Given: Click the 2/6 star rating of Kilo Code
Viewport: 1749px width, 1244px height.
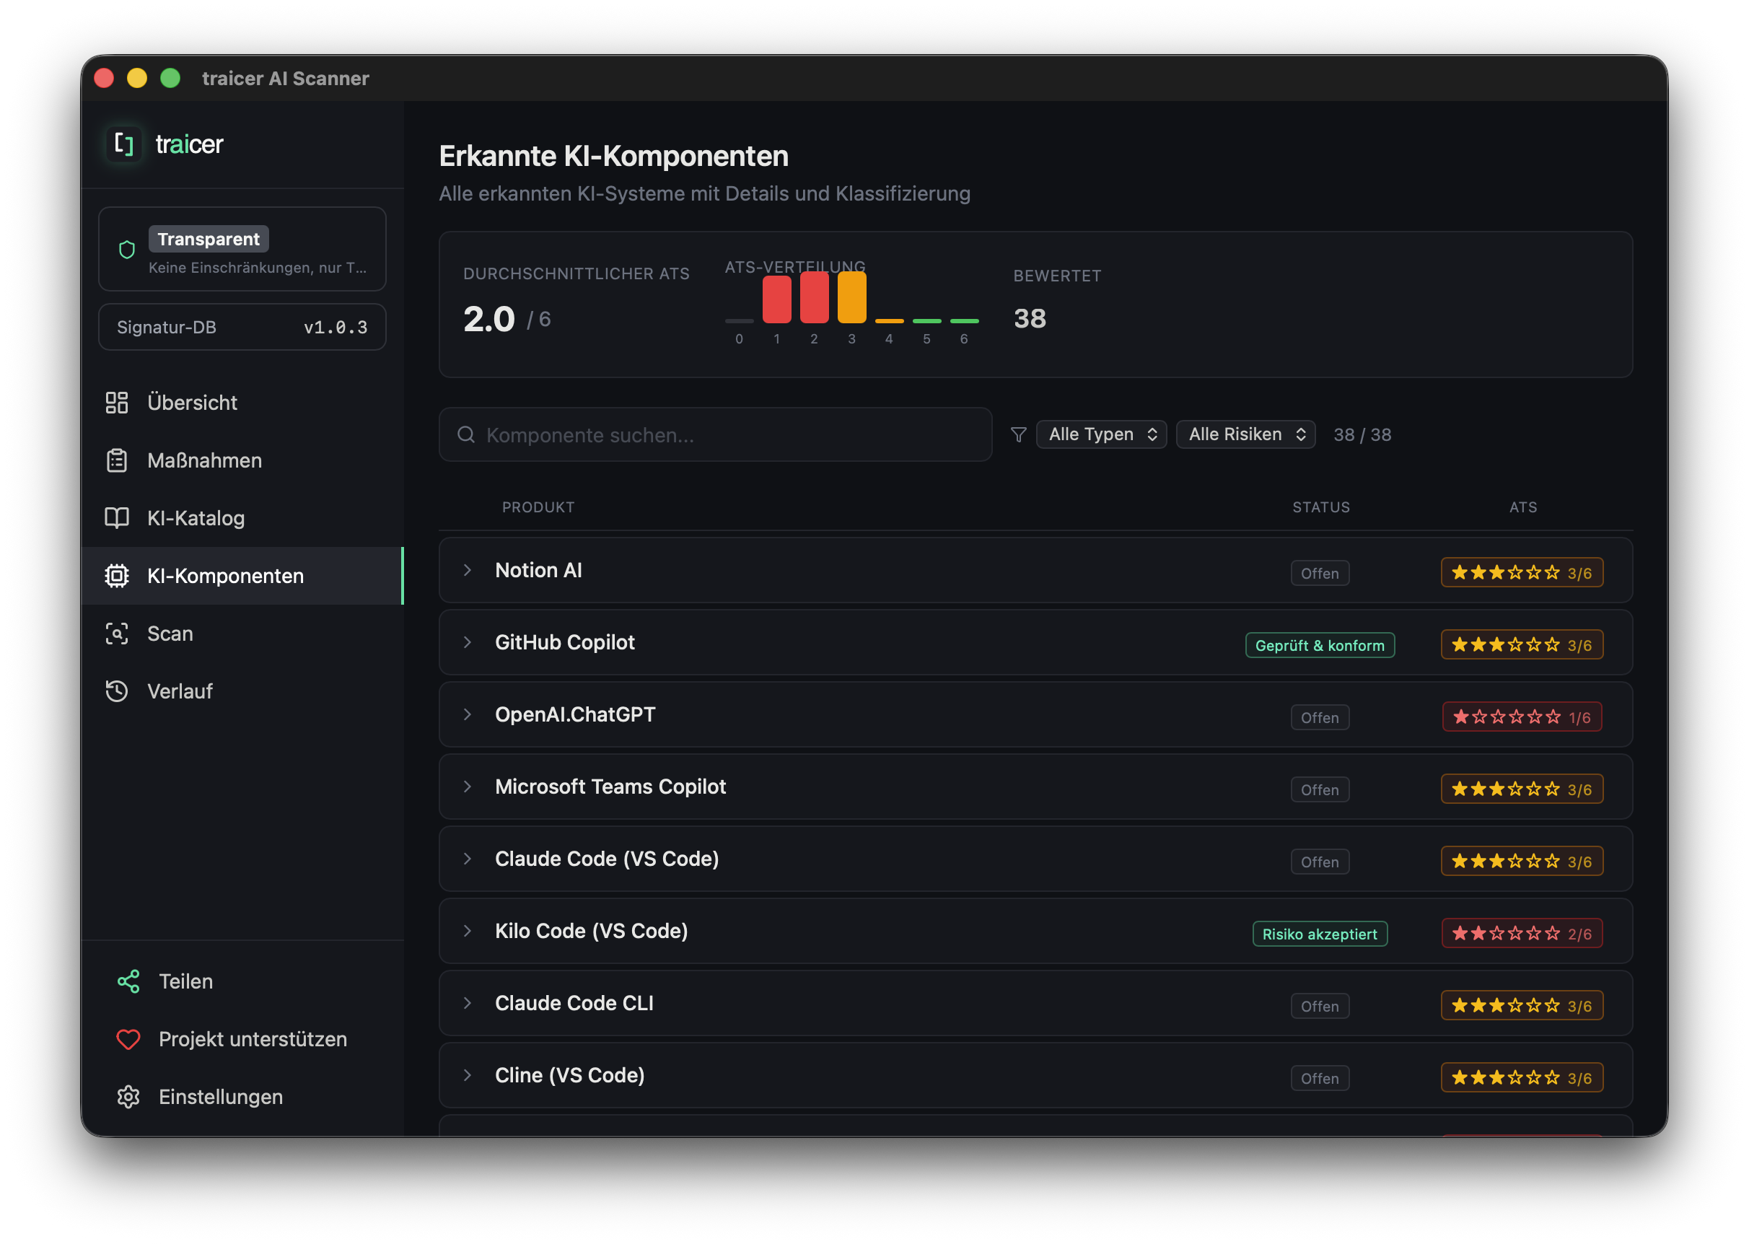Looking at the screenshot, I should (x=1522, y=933).
